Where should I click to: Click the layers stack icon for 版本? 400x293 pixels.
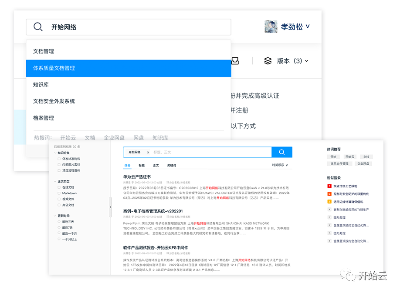[x=268, y=61]
